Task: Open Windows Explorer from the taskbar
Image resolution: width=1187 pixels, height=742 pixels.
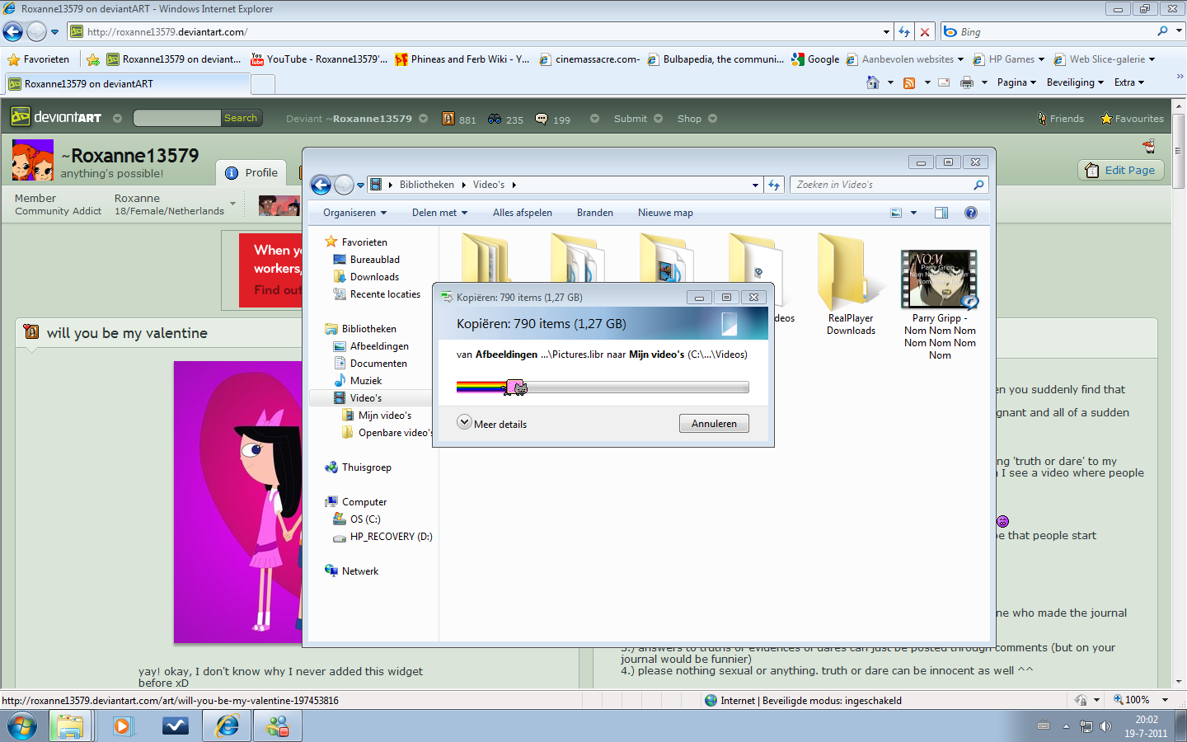Action: pyautogui.click(x=70, y=726)
